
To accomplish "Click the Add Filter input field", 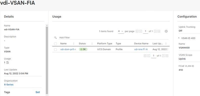I will coord(114,37).
